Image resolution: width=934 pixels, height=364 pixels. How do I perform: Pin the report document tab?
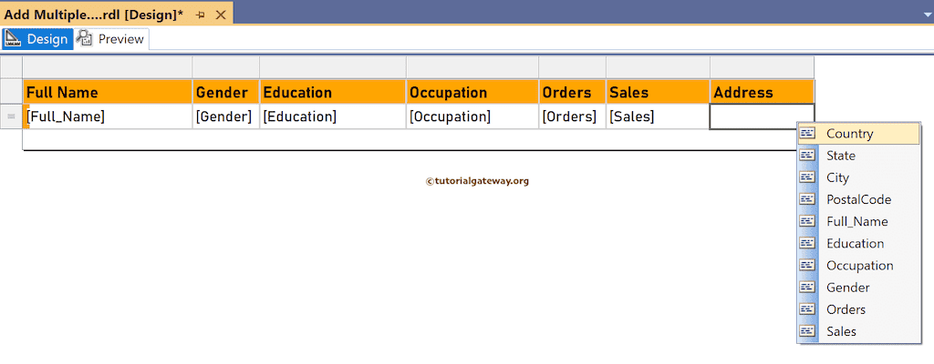[x=201, y=15]
